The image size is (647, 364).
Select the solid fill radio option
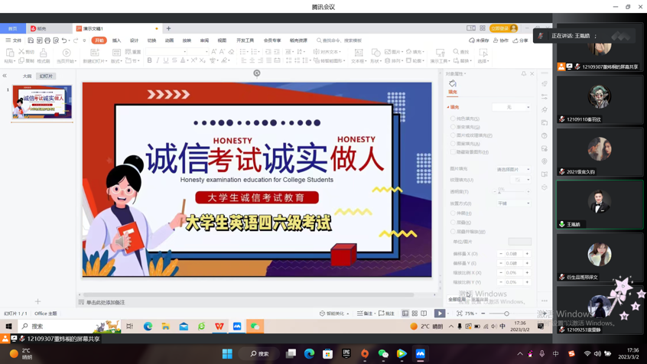point(453,119)
